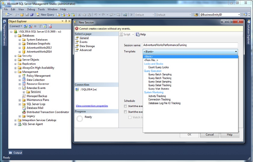253x162 pixels.
Task: Click the Undo arrow icon
Action: (96, 15)
